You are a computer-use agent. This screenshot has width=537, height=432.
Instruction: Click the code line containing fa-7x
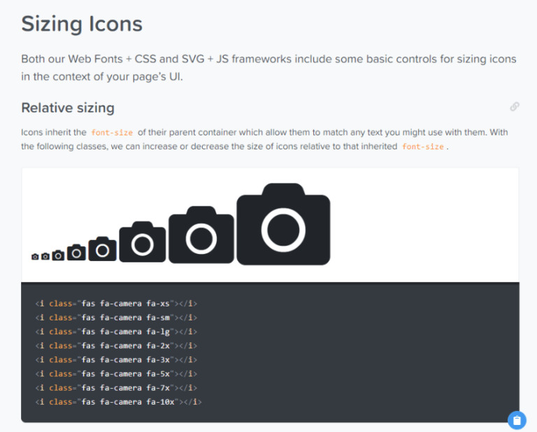pos(116,387)
